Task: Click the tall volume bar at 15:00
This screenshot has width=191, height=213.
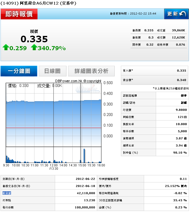Action: (84, 155)
